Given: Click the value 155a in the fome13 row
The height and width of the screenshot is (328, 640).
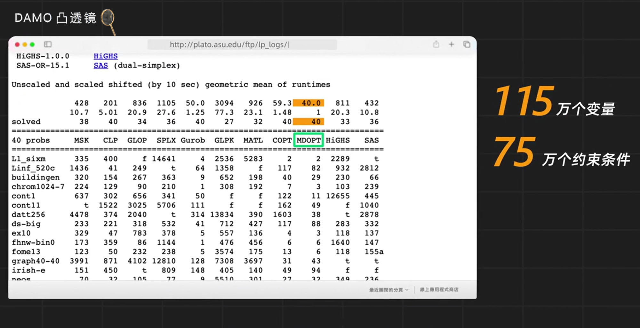Looking at the screenshot, I should point(374,252).
